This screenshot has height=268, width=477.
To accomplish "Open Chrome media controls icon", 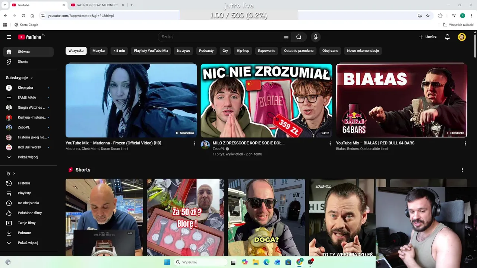I will pyautogui.click(x=454, y=16).
